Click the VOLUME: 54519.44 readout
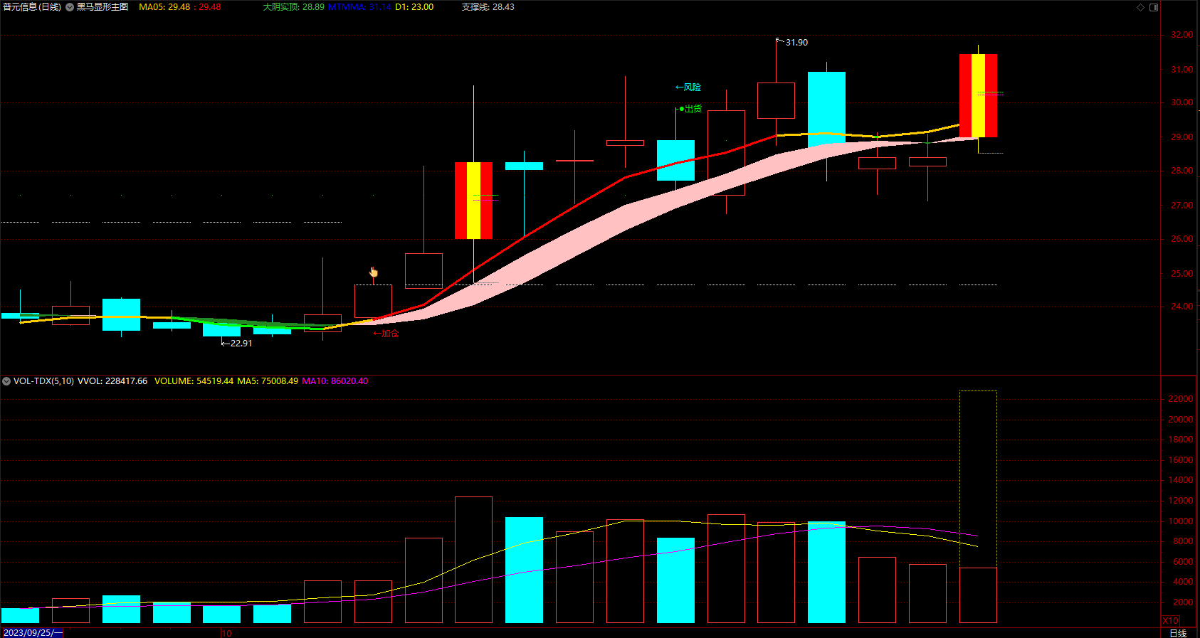 click(x=194, y=381)
